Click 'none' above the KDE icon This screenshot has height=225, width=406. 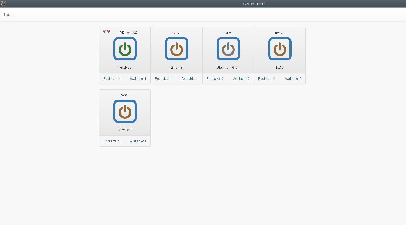[279, 33]
